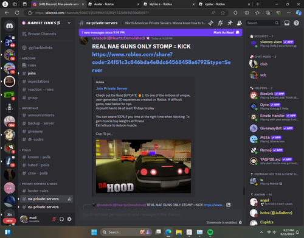Open the threads icon in channel header

pyautogui.click(x=211, y=23)
